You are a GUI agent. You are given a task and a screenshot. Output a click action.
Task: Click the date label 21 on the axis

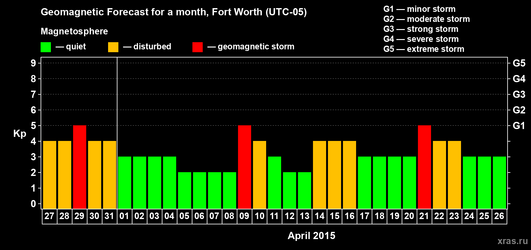coord(424,216)
